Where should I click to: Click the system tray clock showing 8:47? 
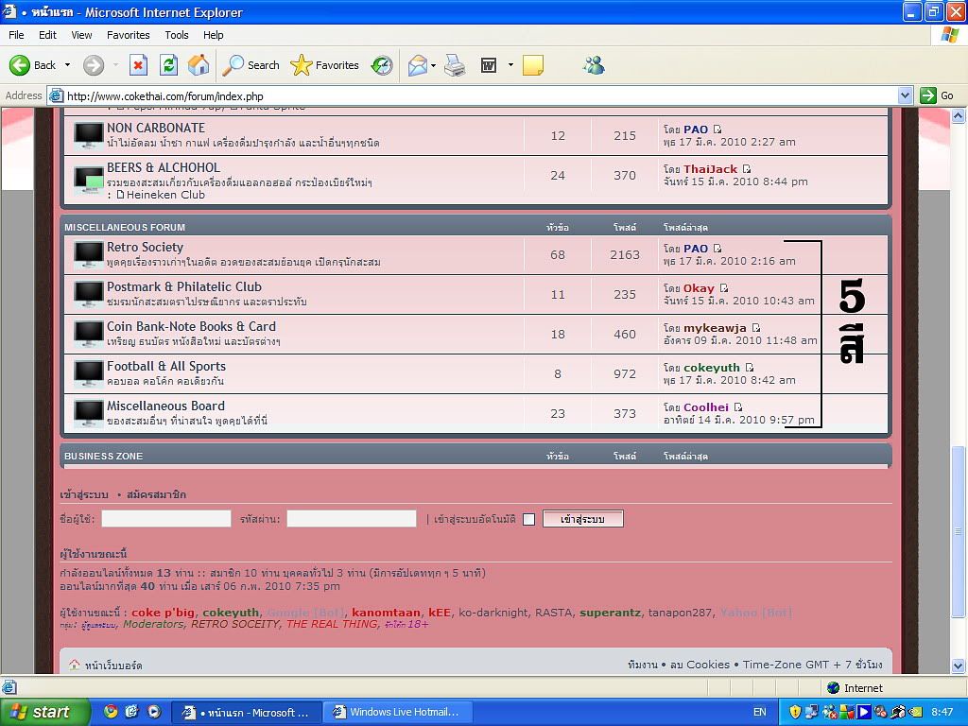click(x=942, y=712)
